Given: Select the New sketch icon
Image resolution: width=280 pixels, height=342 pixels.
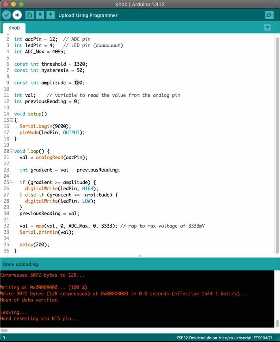Looking at the screenshot, I should pyautogui.click(x=30, y=15).
